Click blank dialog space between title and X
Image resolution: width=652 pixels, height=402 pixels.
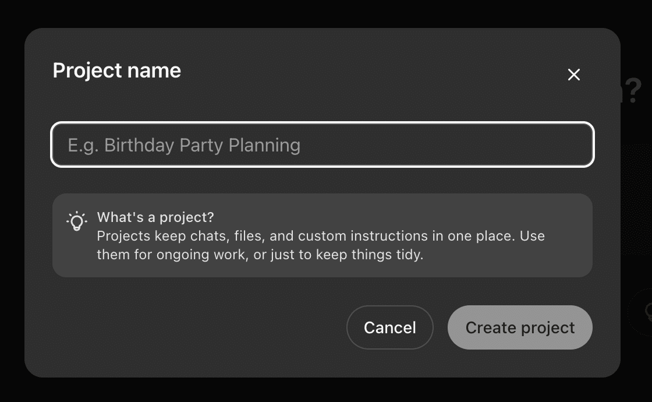[373, 71]
